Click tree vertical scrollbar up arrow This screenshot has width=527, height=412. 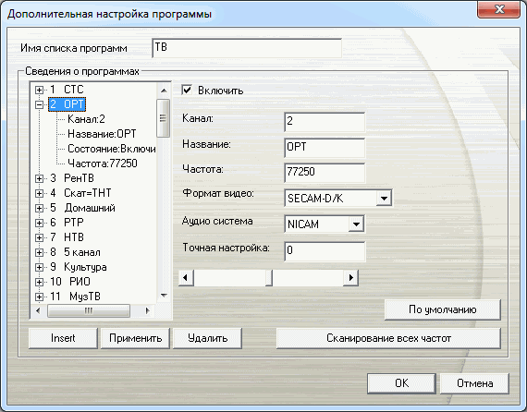pyautogui.click(x=164, y=91)
